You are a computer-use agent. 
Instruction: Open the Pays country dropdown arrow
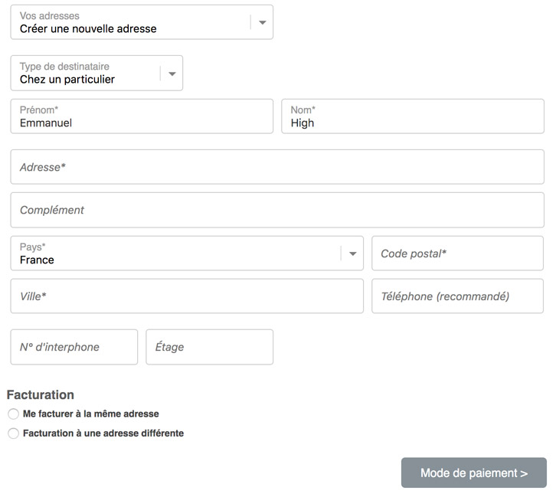(352, 253)
